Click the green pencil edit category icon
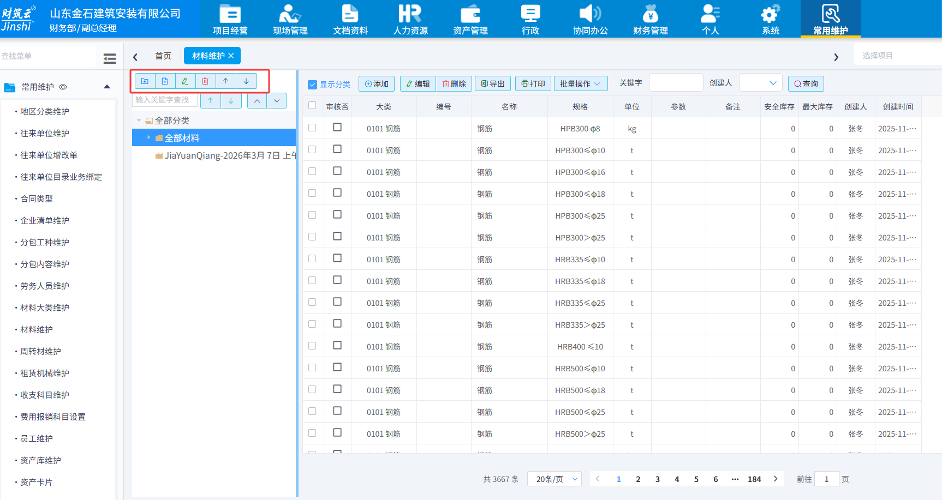This screenshot has width=942, height=500. (x=185, y=81)
